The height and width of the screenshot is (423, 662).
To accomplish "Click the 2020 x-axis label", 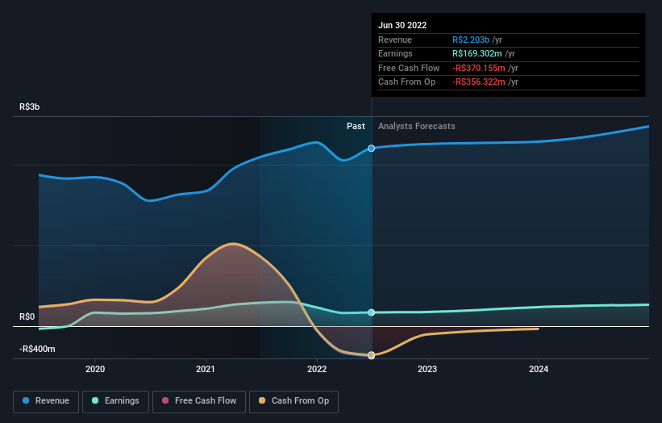I will 95,369.
